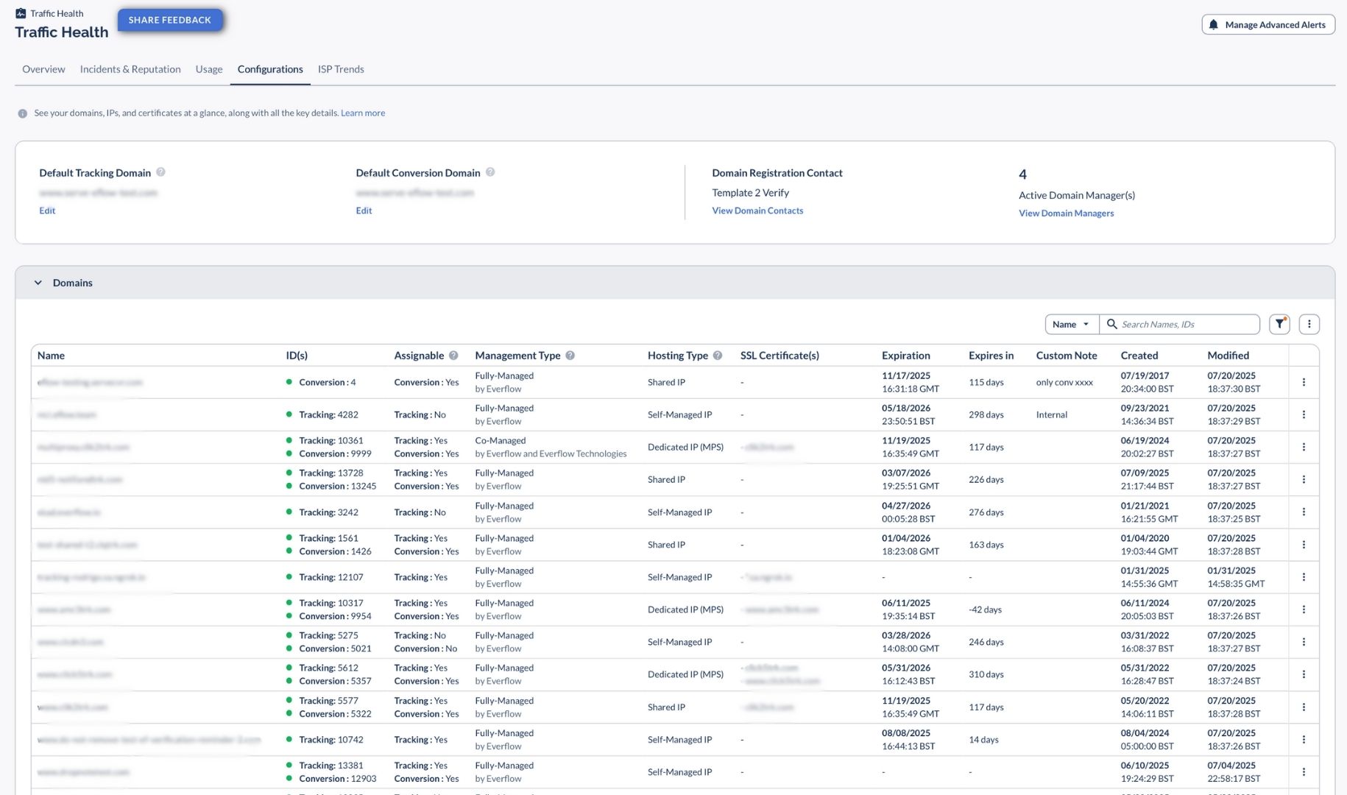Screen dimensions: 1347x795
Task: Open row actions for Tracking 13381 domain
Action: [1304, 771]
